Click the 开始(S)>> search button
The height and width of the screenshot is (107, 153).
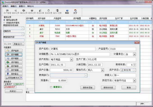(19, 44)
